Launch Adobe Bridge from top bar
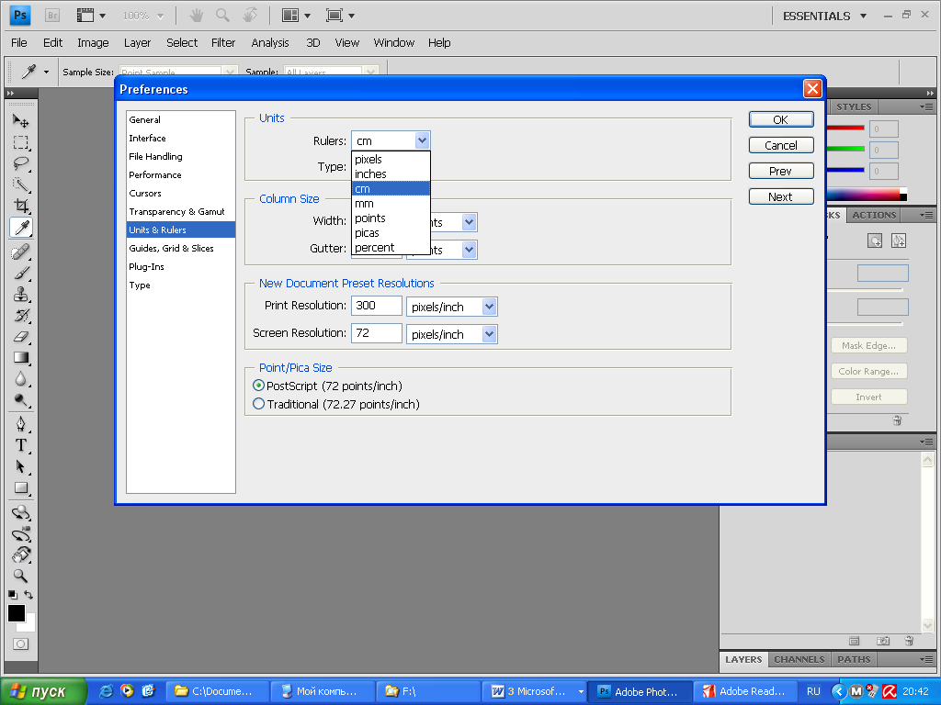 (x=52, y=16)
